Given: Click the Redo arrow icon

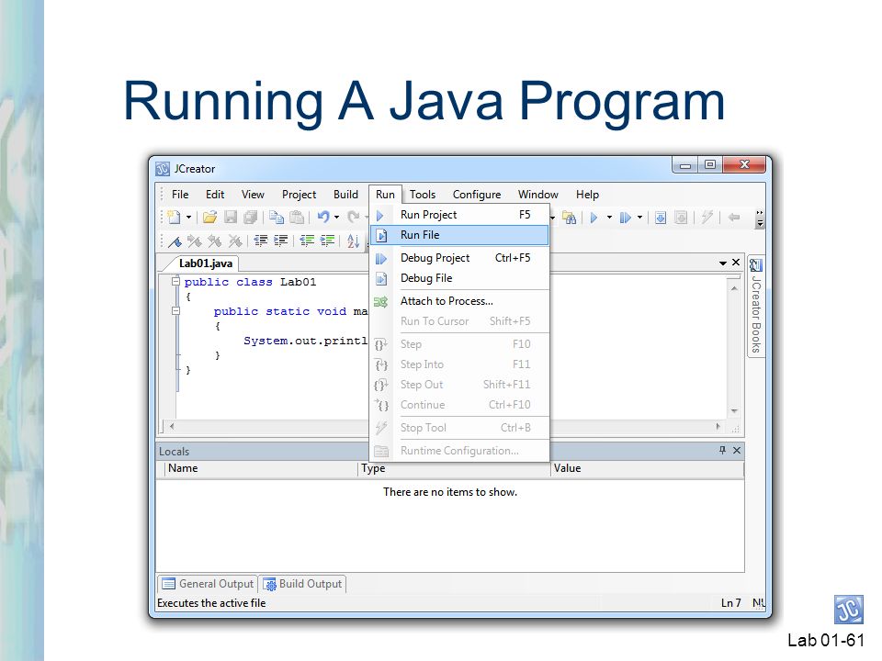Looking at the screenshot, I should click(353, 217).
